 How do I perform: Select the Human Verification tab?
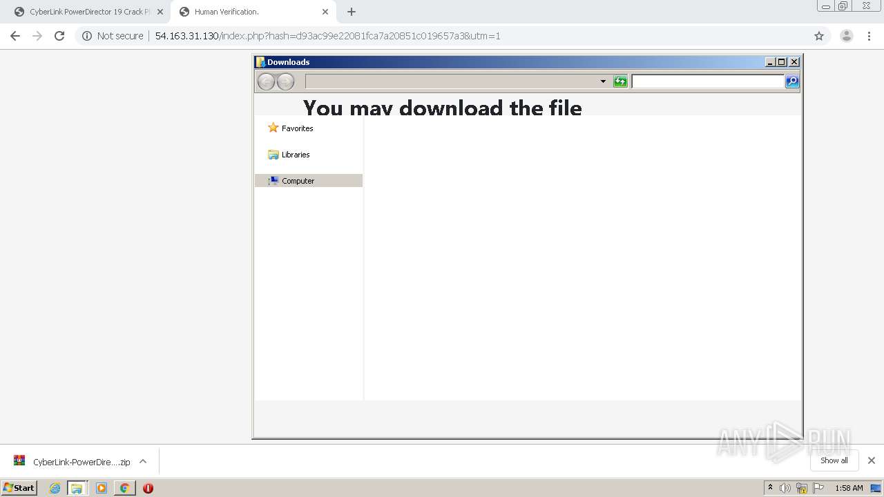point(252,12)
